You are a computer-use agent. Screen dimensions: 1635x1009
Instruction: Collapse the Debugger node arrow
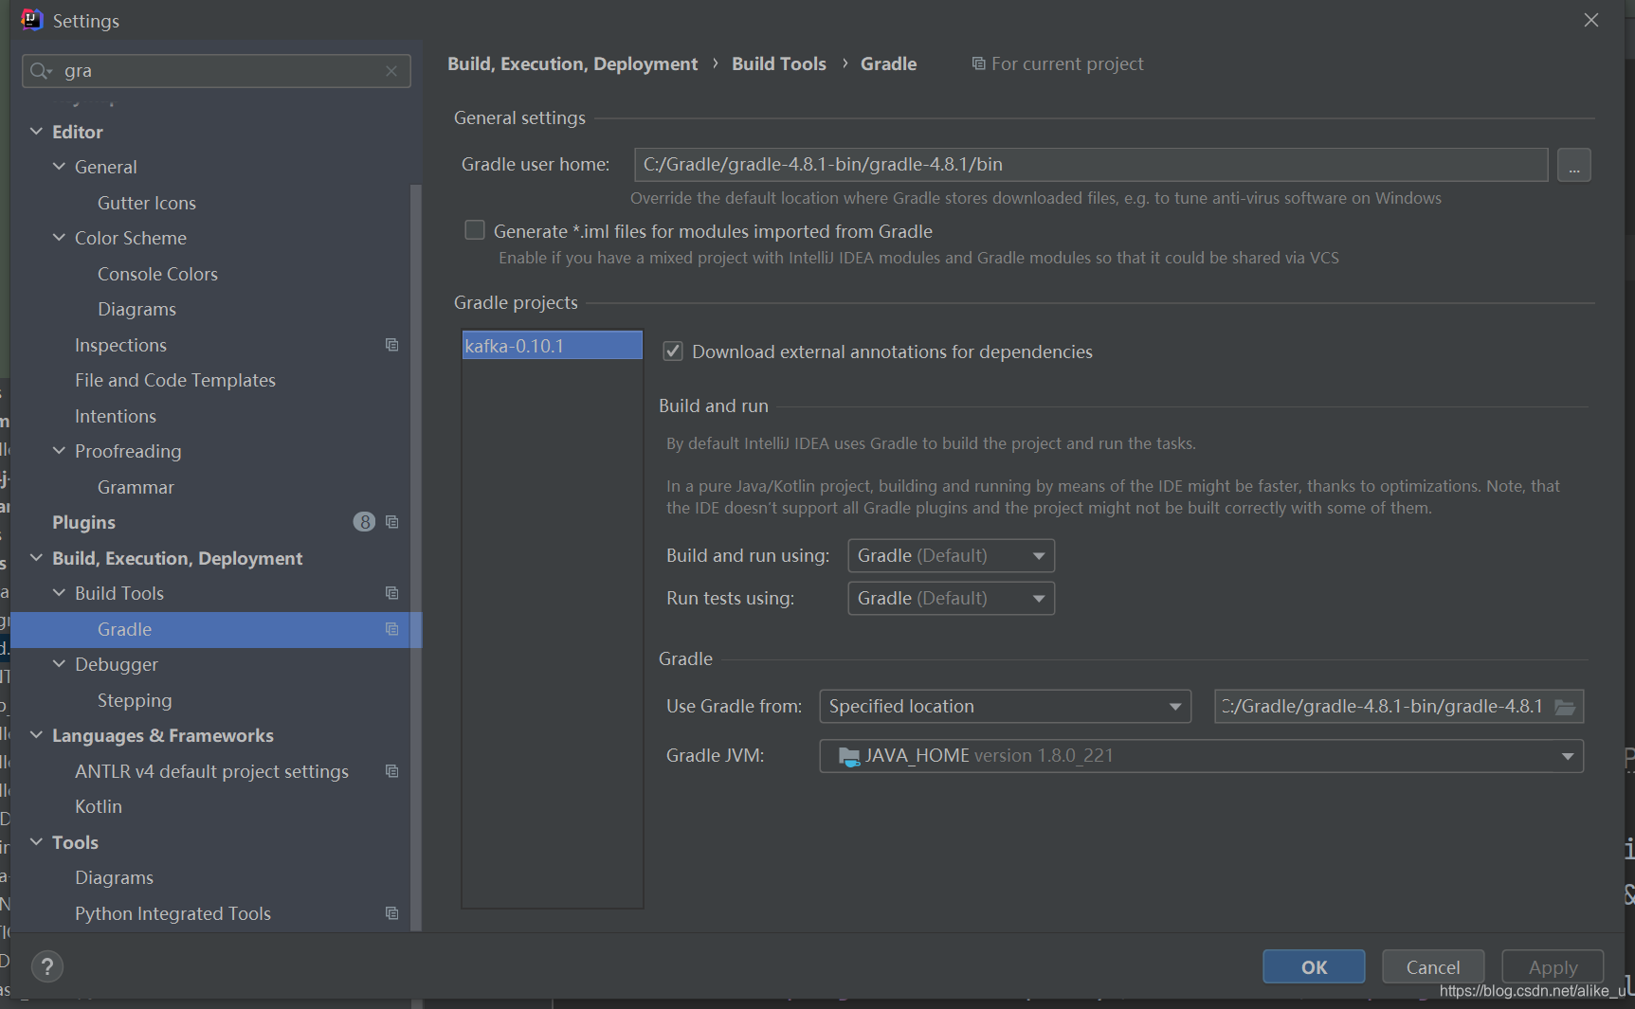(x=59, y=664)
